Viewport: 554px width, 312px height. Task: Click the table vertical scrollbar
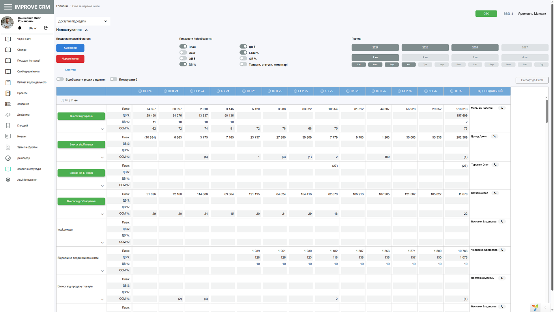(546, 111)
